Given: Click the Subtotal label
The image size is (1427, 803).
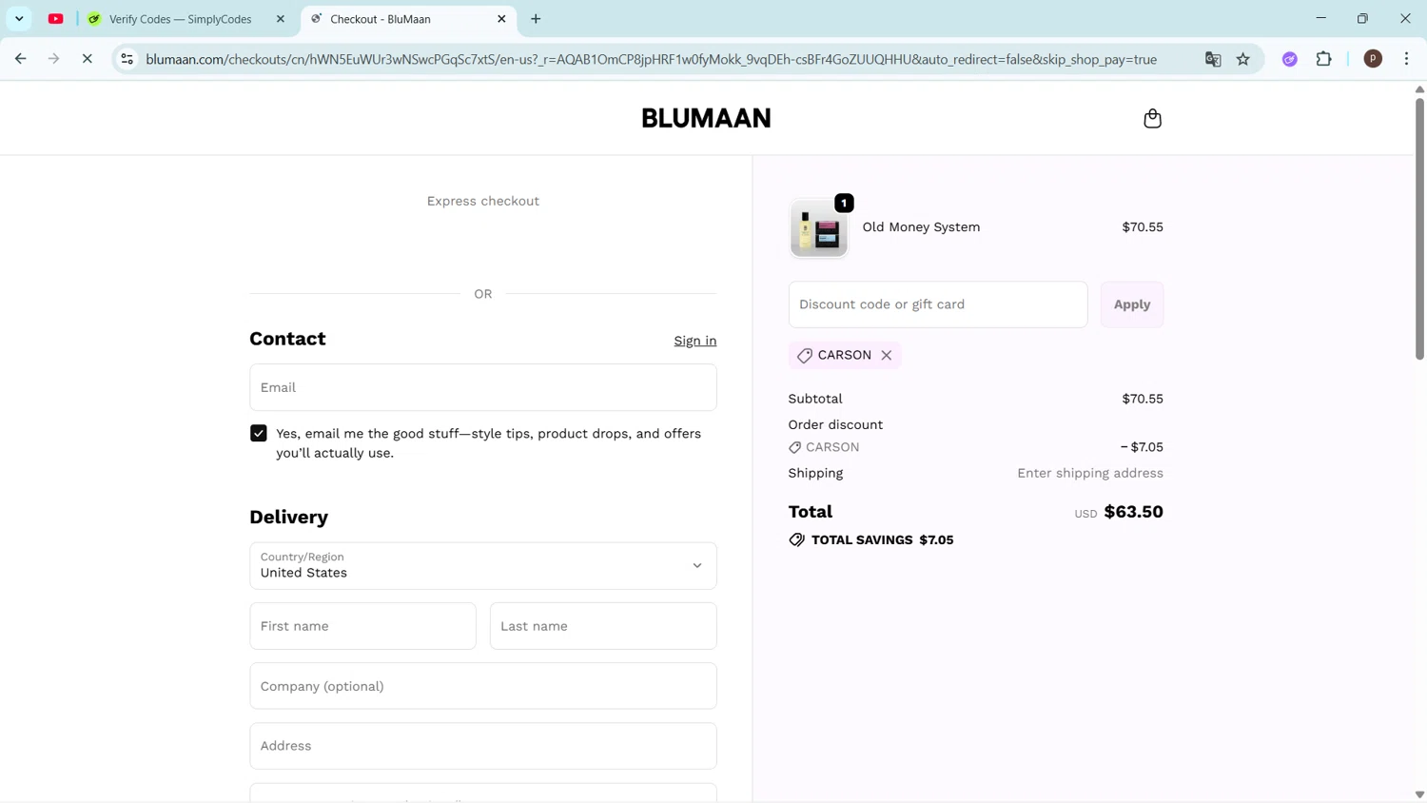Looking at the screenshot, I should click(x=814, y=399).
